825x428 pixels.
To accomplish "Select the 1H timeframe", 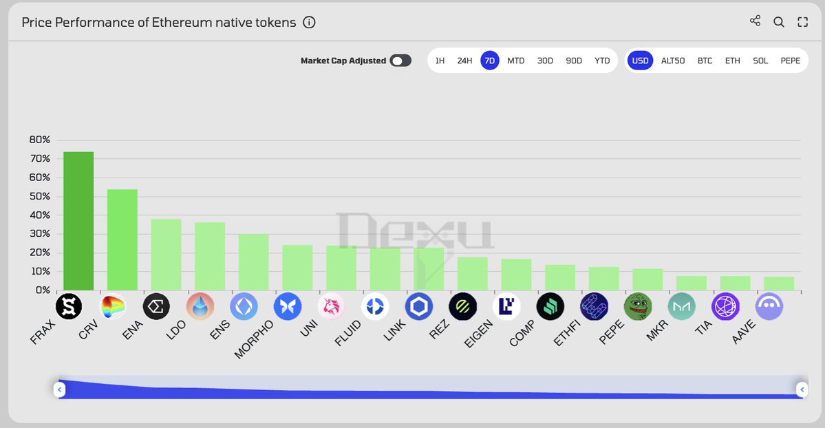I will click(440, 61).
